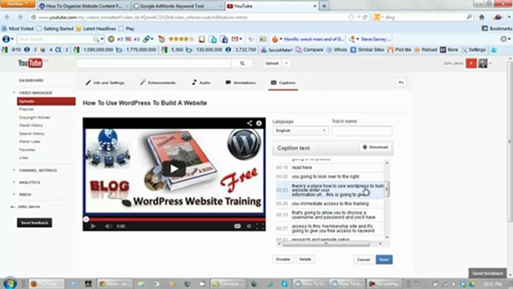Play the video with the center play button
This screenshot has height=289, width=513.
click(174, 169)
